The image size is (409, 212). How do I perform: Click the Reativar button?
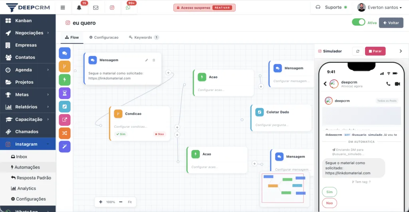click(222, 8)
